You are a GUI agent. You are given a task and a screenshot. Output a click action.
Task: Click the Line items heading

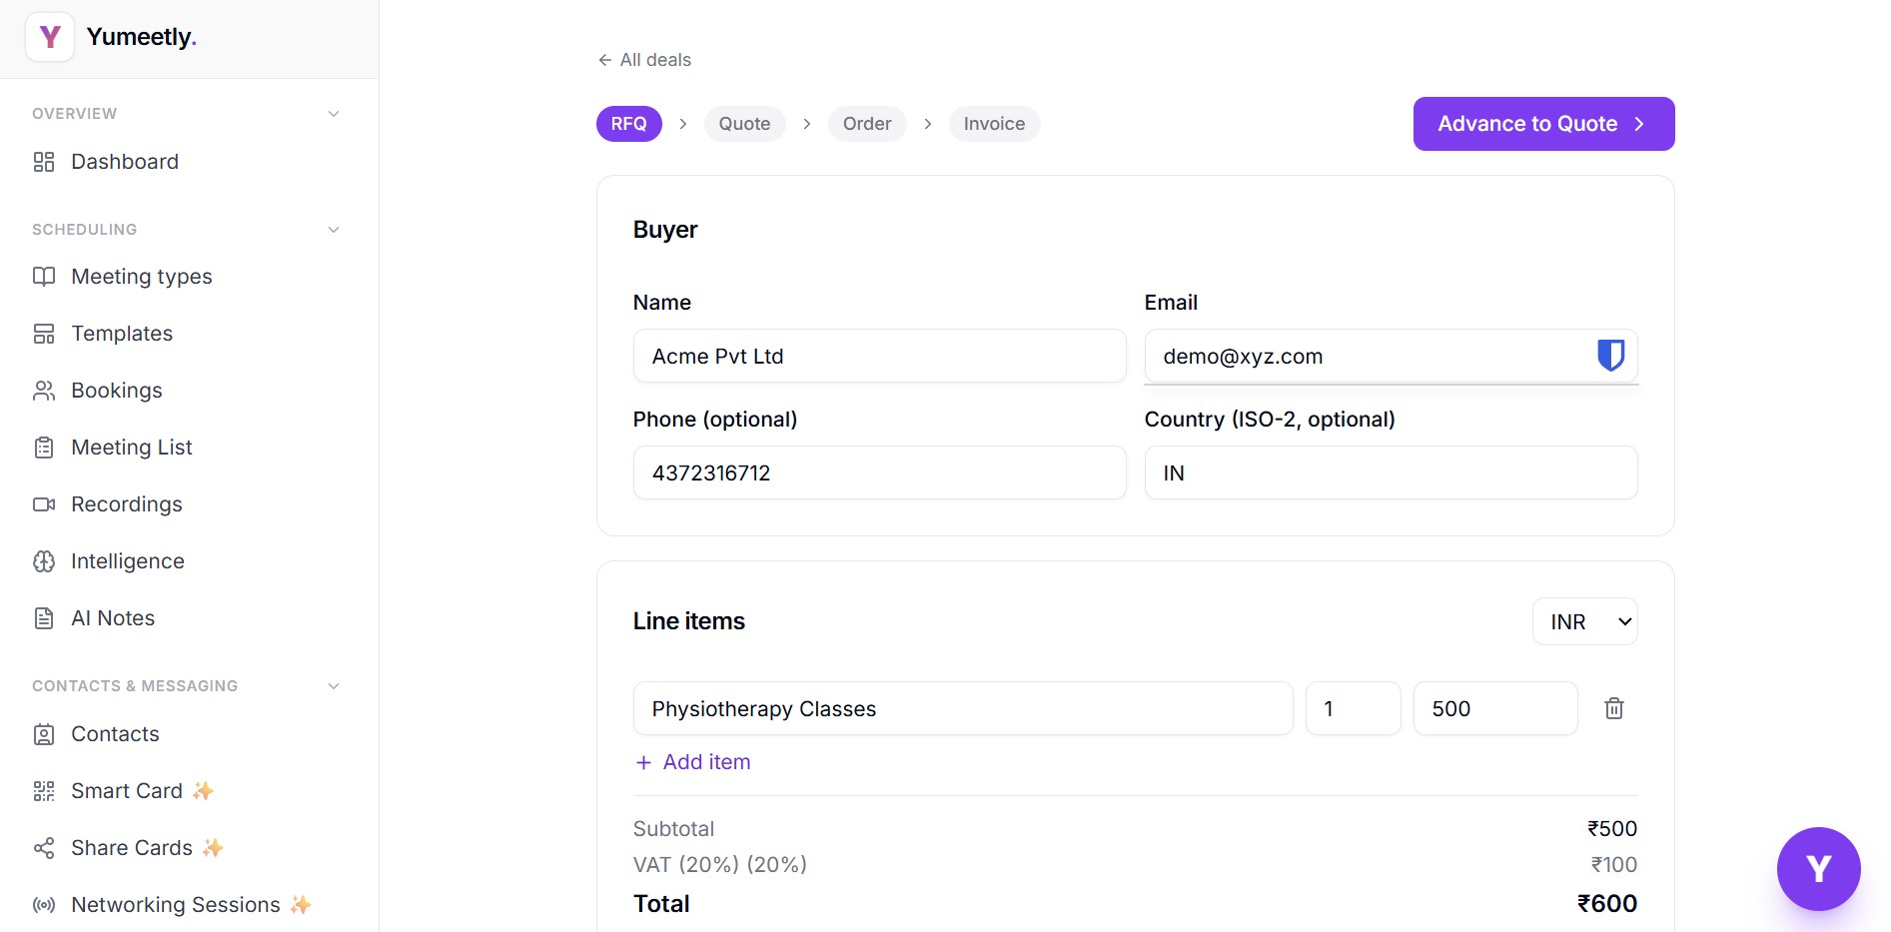[689, 621]
